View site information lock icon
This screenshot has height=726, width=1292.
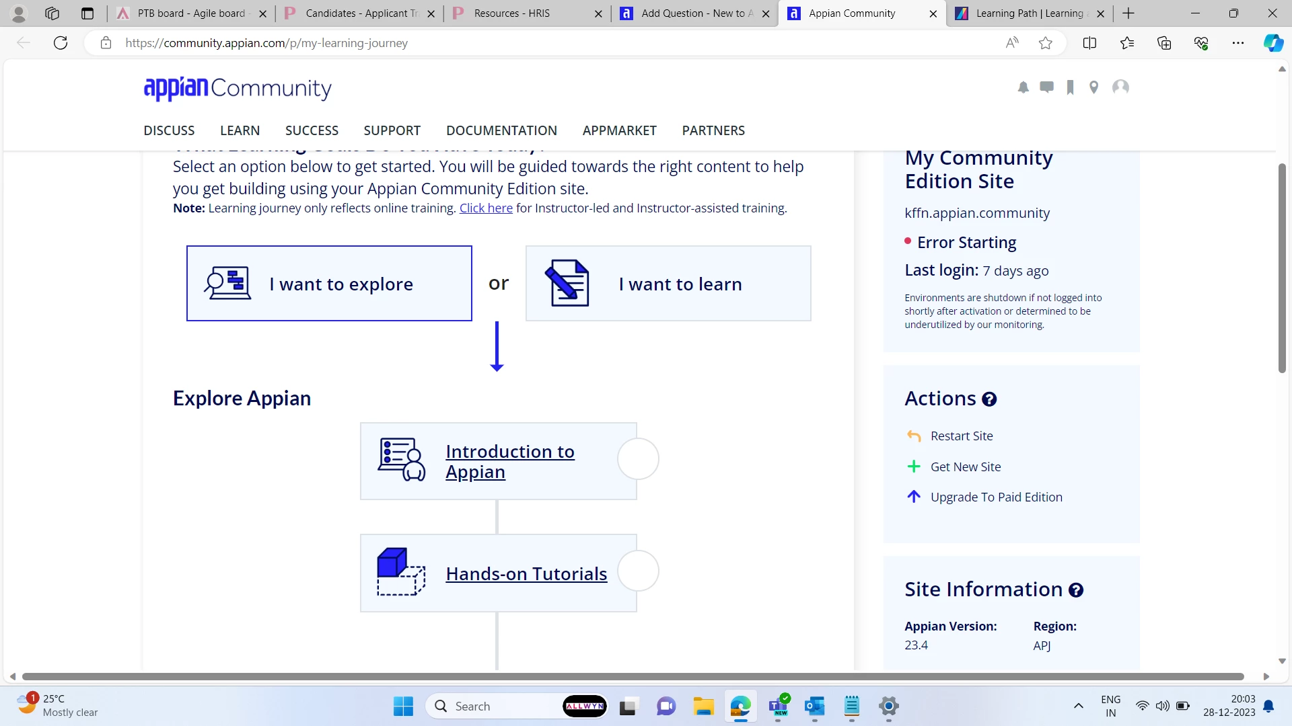pos(106,43)
